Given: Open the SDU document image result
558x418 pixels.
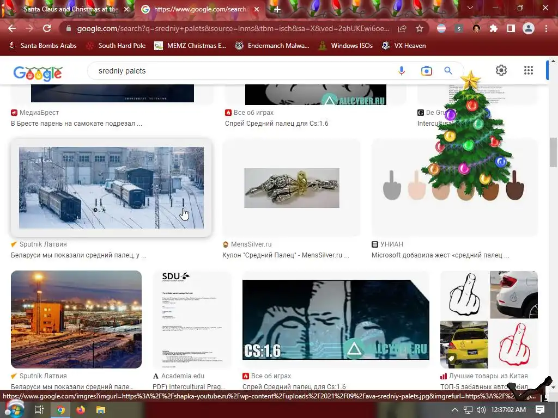Looking at the screenshot, I should 192,319.
